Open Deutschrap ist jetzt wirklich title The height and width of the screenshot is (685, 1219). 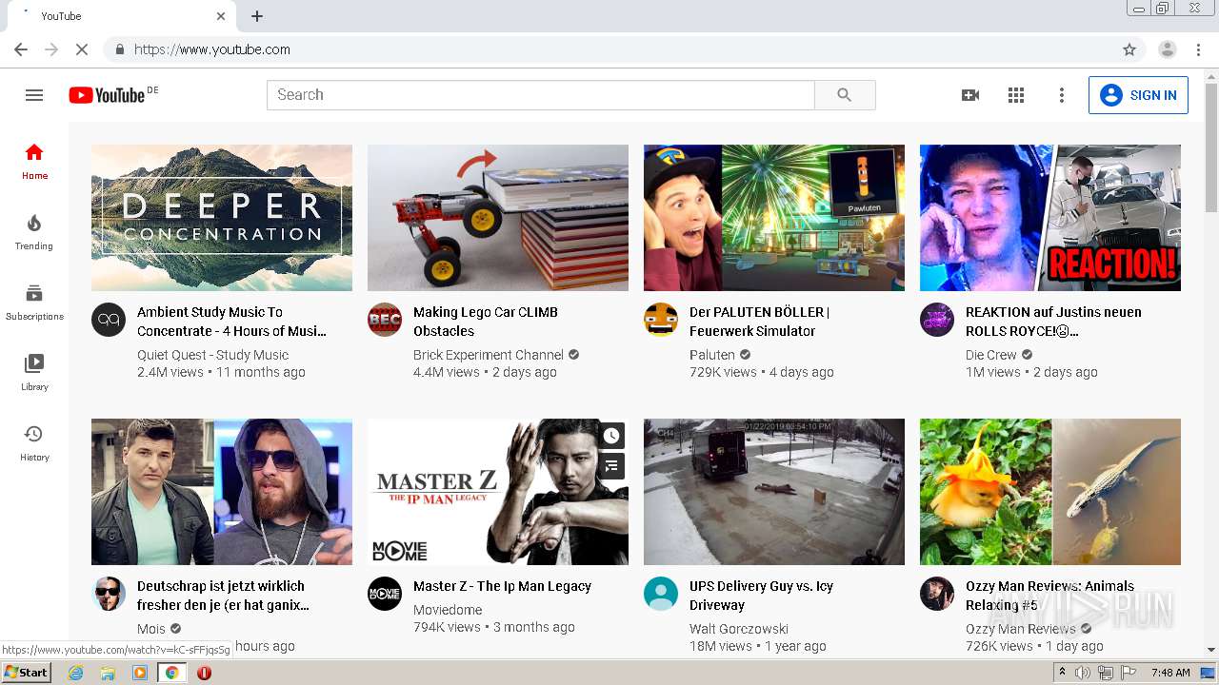coord(223,596)
